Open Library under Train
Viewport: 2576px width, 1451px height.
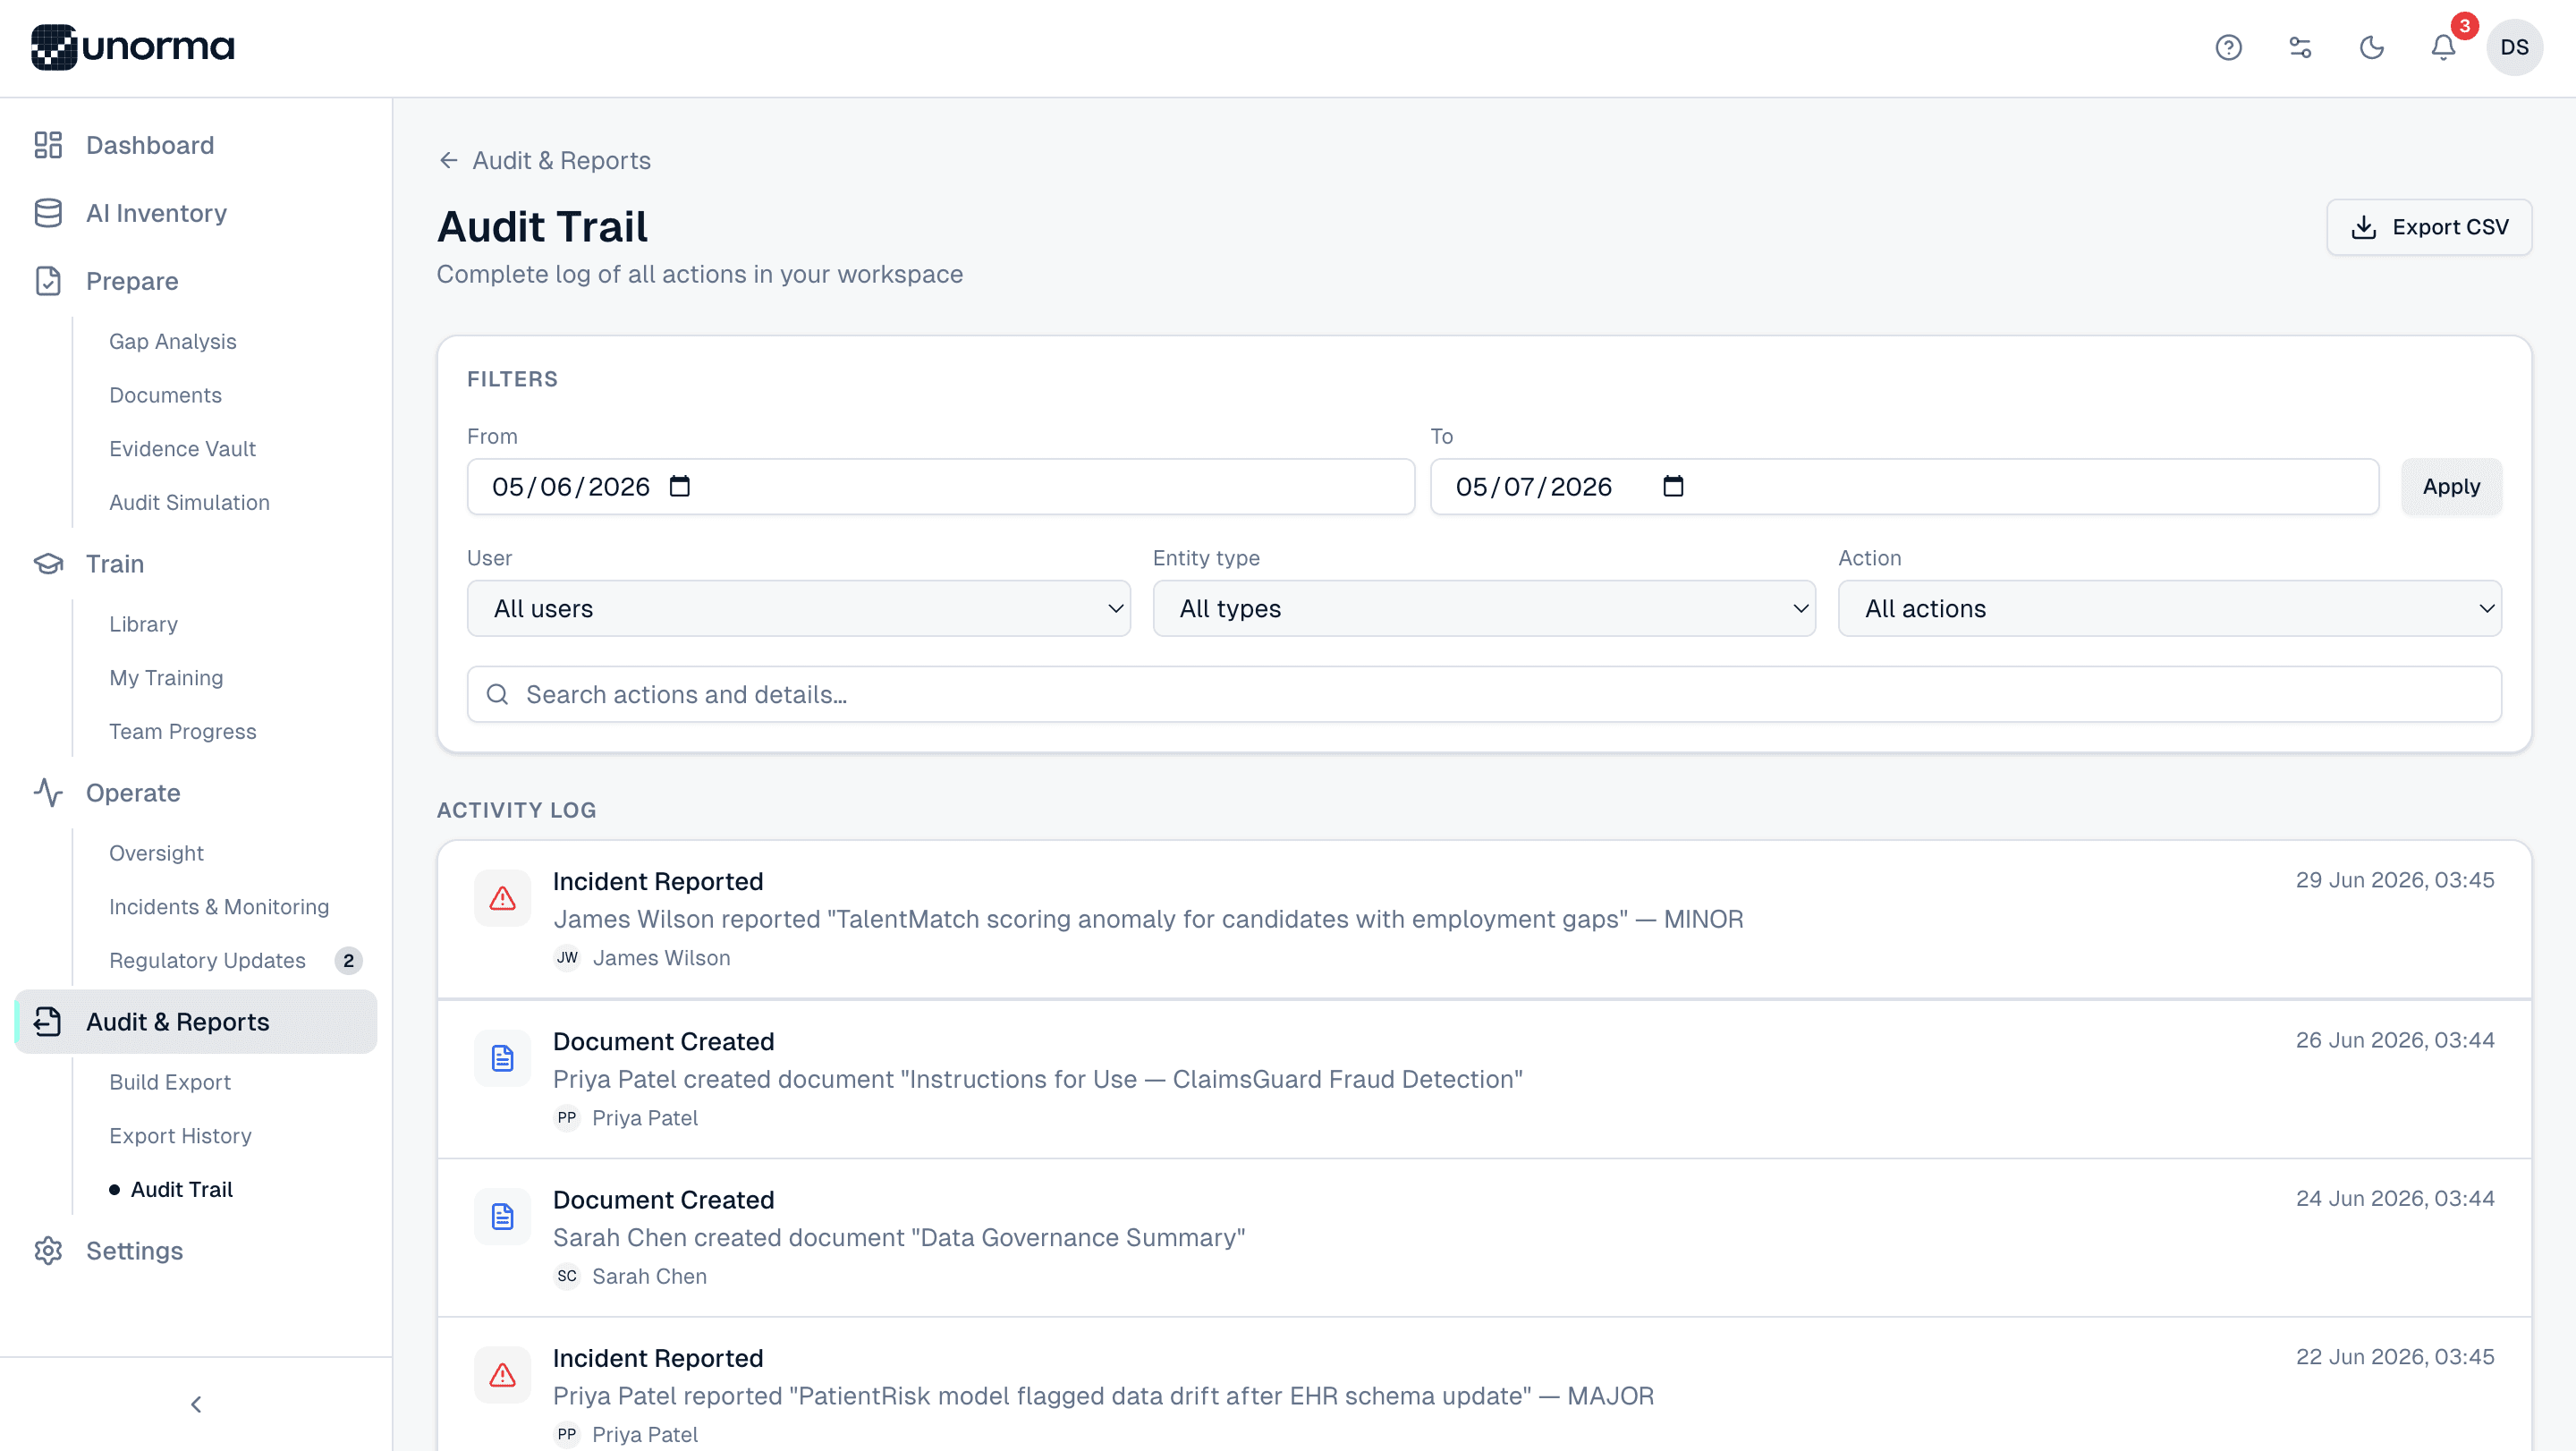pyautogui.click(x=143, y=624)
